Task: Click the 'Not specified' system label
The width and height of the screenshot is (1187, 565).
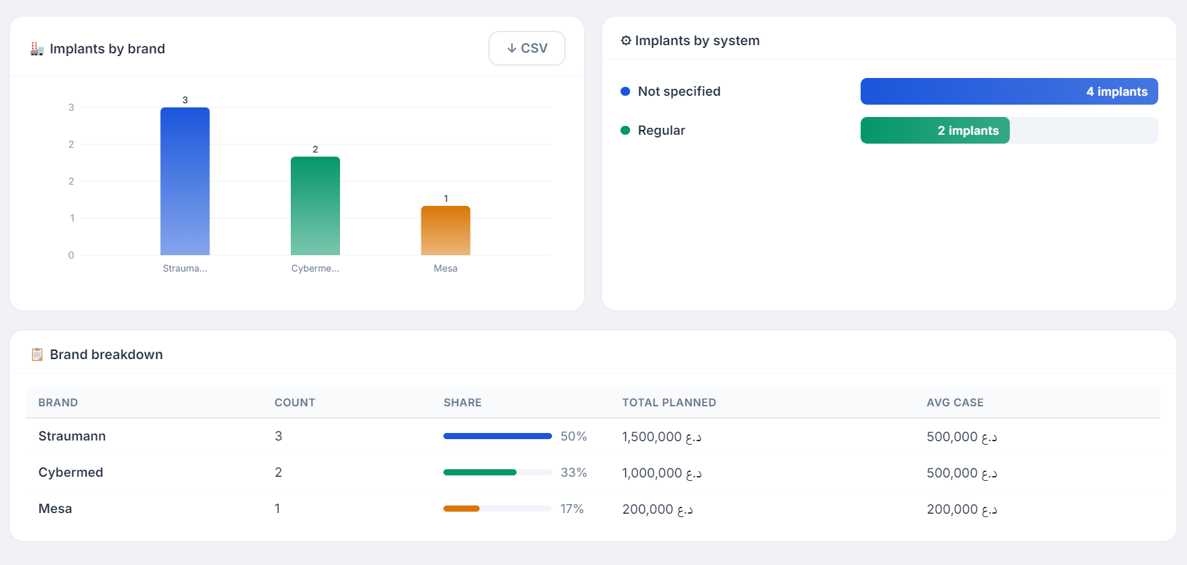Action: (679, 92)
